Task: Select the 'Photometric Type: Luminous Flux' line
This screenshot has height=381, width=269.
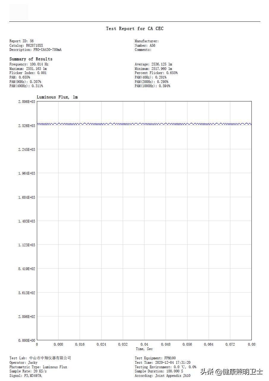Action: tap(38, 367)
